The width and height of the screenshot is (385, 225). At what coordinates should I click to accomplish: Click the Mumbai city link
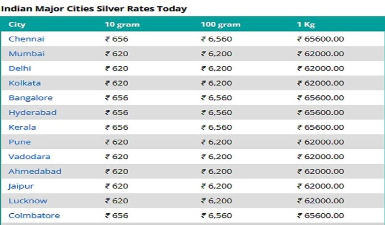pos(26,54)
